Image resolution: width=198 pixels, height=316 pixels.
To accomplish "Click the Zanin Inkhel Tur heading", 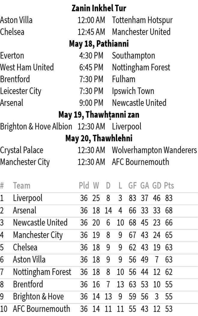I will coord(99,8).
